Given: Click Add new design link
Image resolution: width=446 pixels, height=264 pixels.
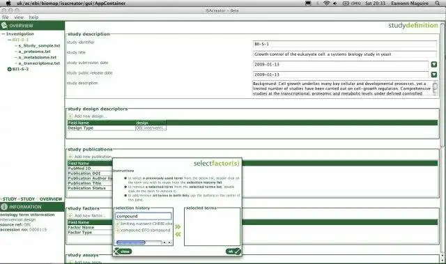Looking at the screenshot, I should pos(91,116).
